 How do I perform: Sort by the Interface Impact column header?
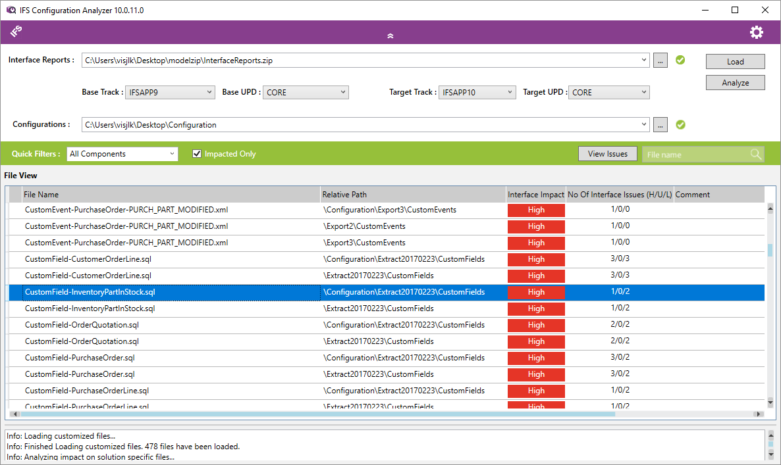click(x=535, y=195)
